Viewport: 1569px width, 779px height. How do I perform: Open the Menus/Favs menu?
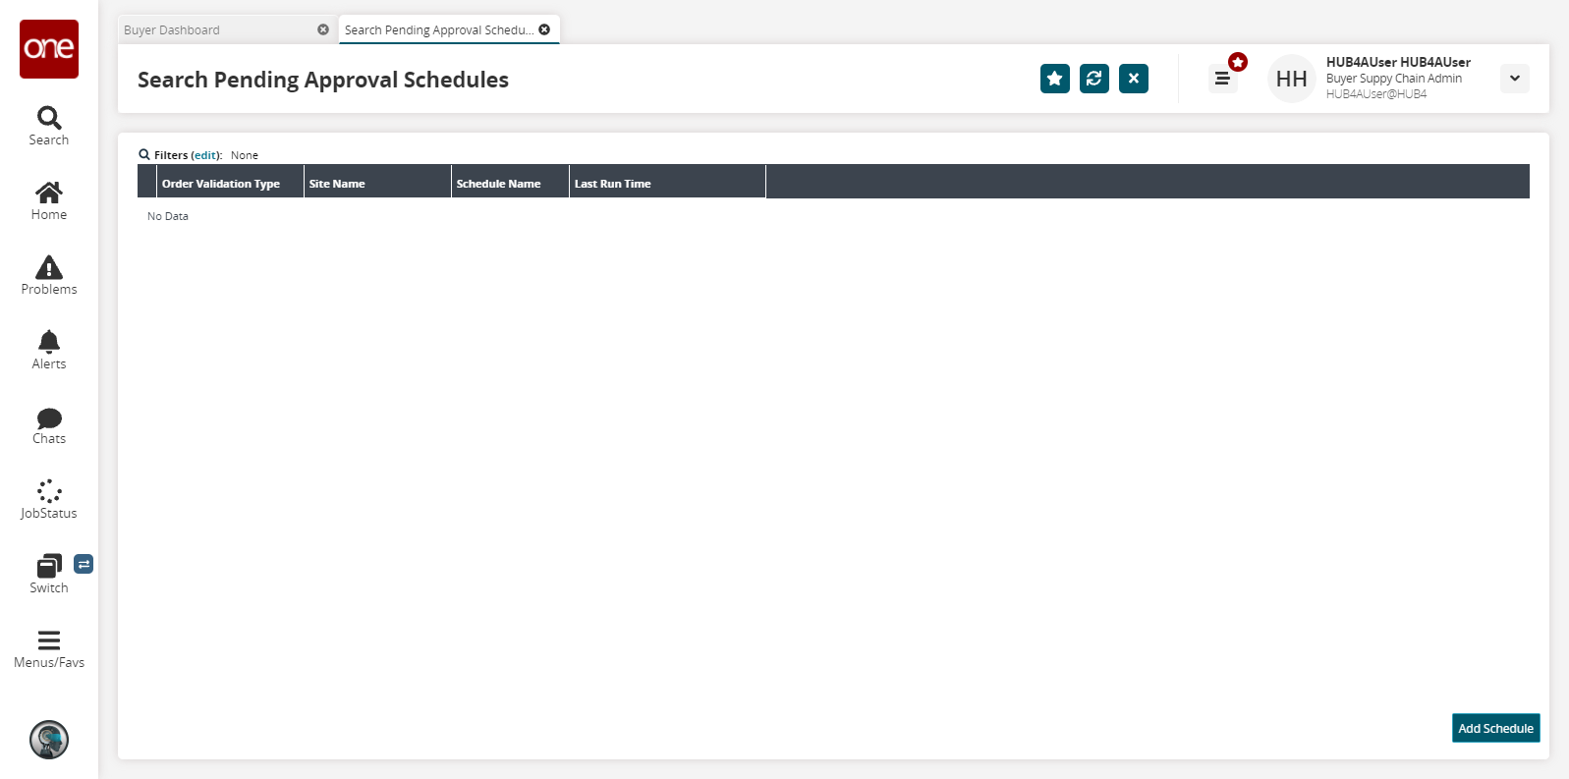pos(49,649)
